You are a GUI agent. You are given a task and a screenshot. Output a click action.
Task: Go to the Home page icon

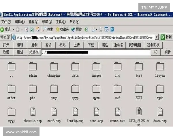tap(38, 29)
